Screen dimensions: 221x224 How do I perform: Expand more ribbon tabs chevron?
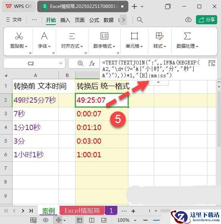point(123,20)
